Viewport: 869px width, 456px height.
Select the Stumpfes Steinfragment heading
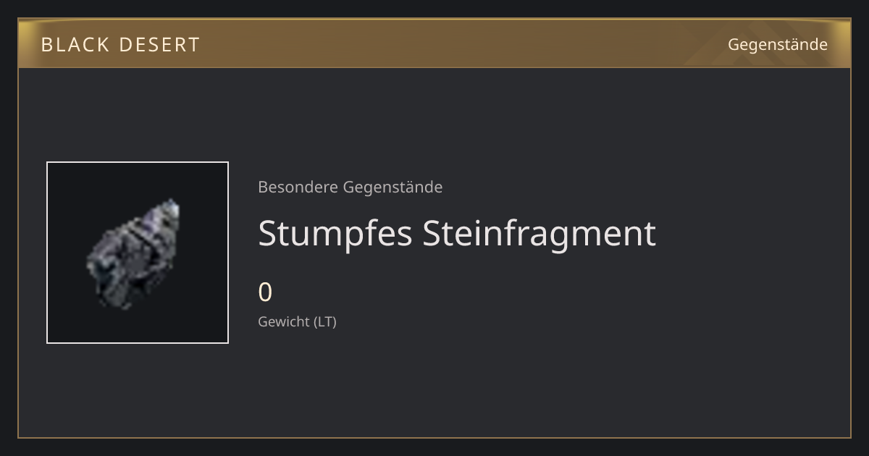coord(457,235)
